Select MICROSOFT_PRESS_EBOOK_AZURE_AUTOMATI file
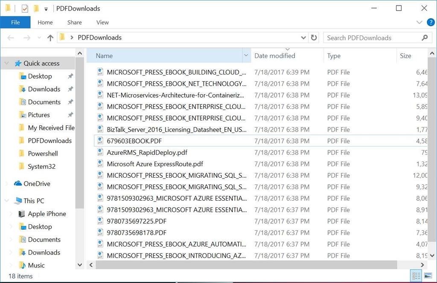This screenshot has height=283, width=437. (x=176, y=244)
